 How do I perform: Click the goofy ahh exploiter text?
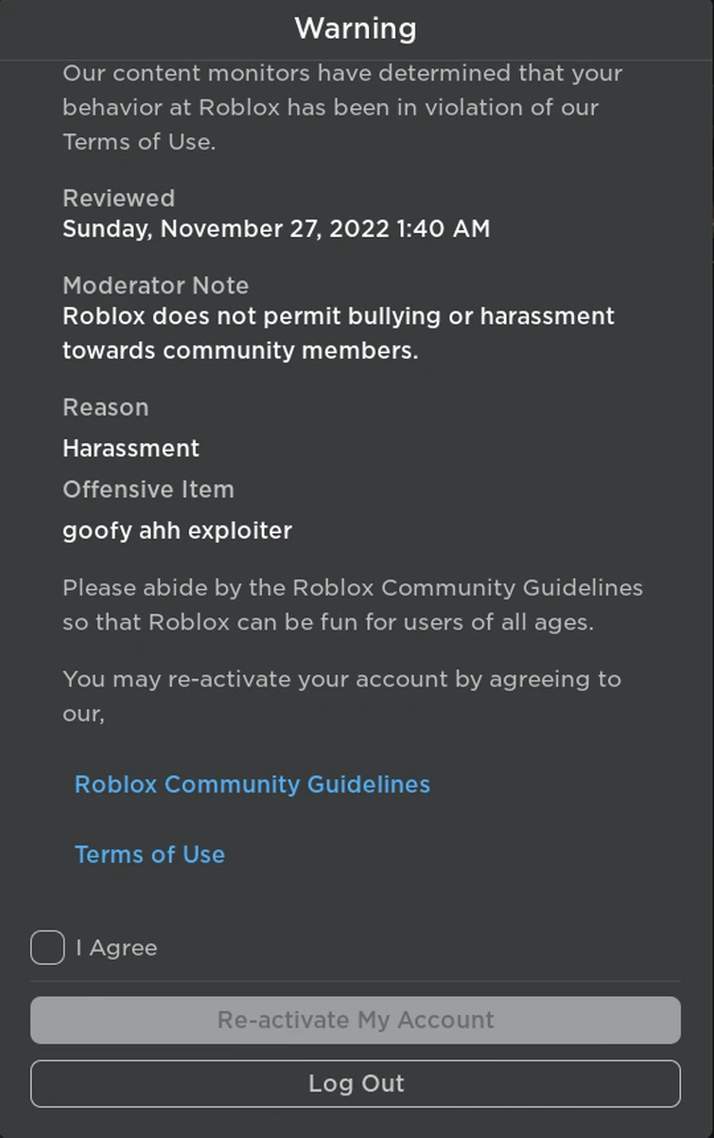pos(177,531)
